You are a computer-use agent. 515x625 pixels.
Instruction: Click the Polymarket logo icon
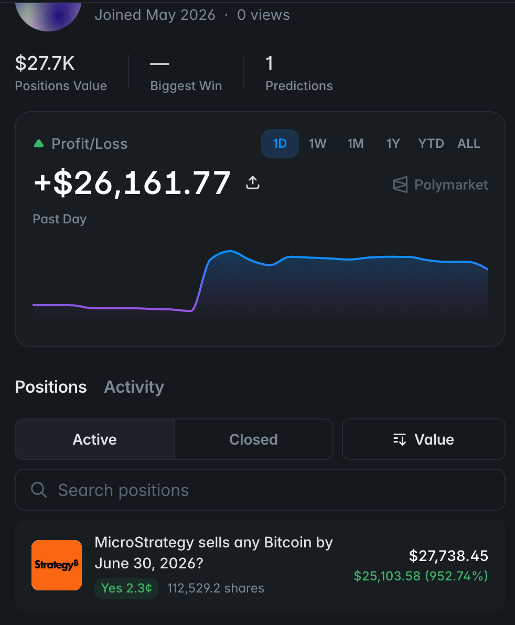tap(400, 185)
